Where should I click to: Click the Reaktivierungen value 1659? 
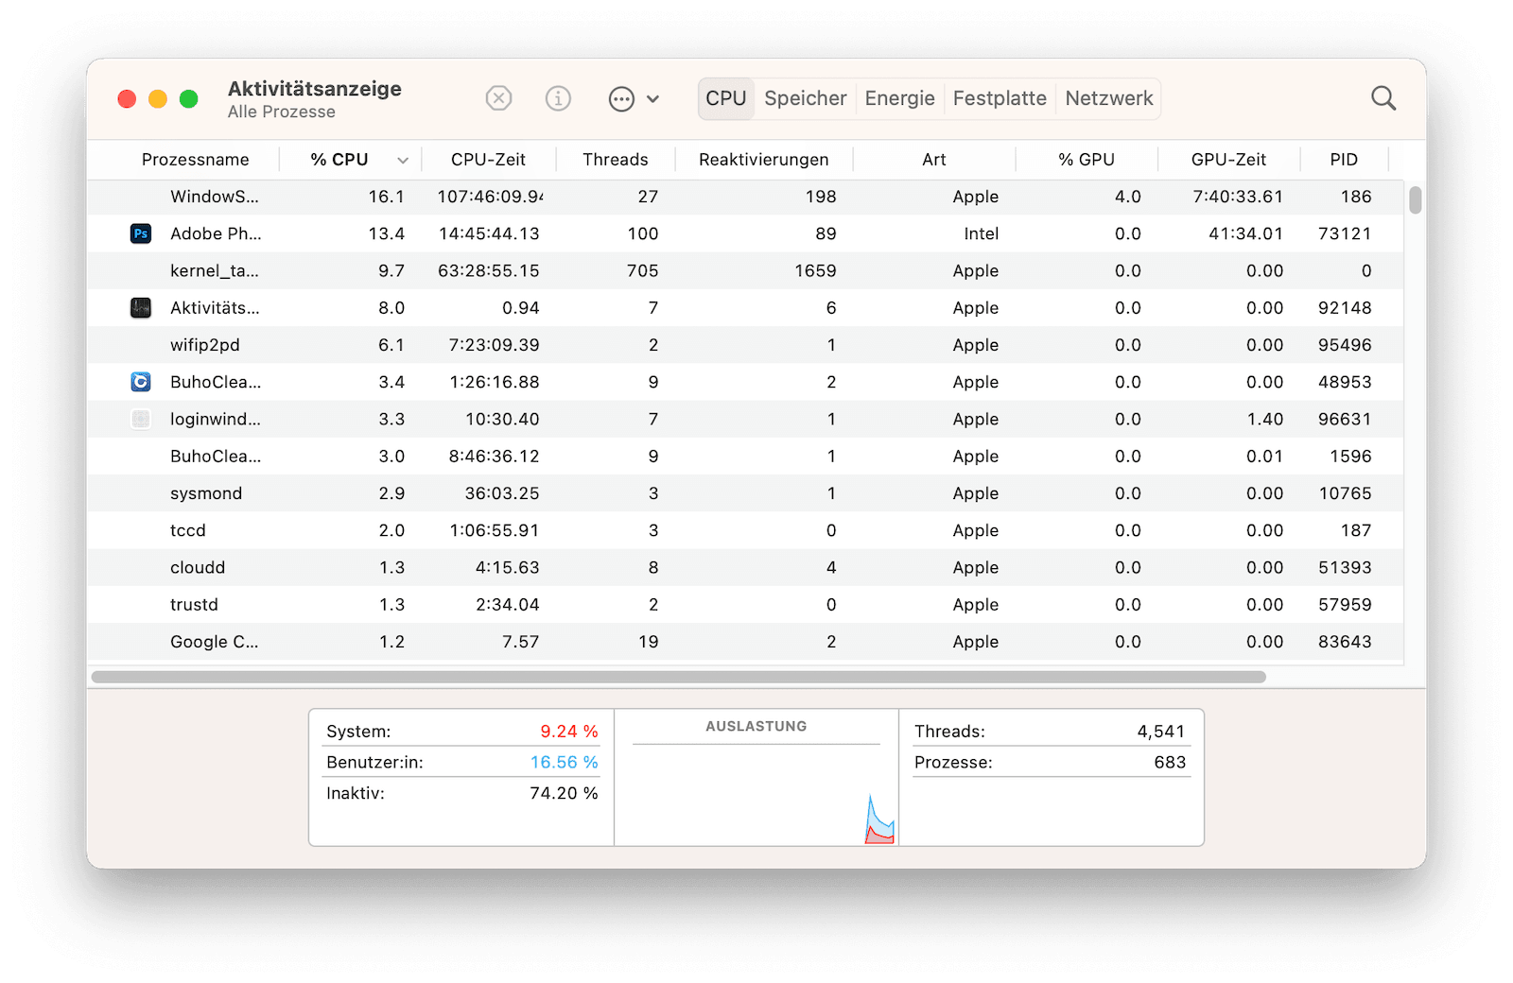815,270
